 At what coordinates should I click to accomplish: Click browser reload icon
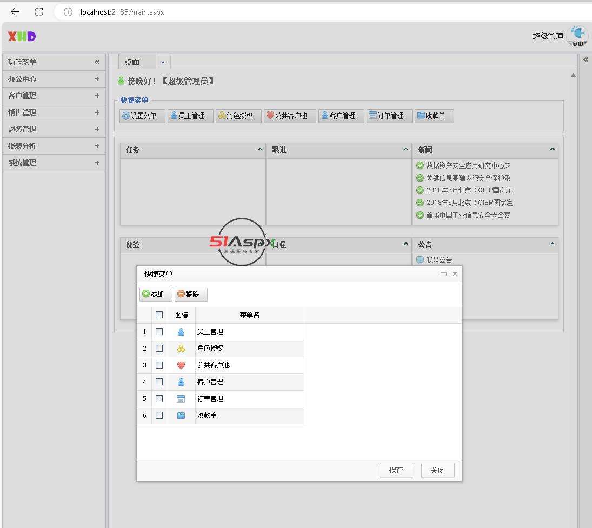click(39, 12)
